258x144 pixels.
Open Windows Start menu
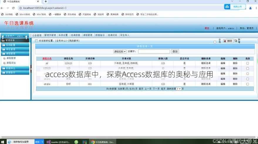[3, 142]
